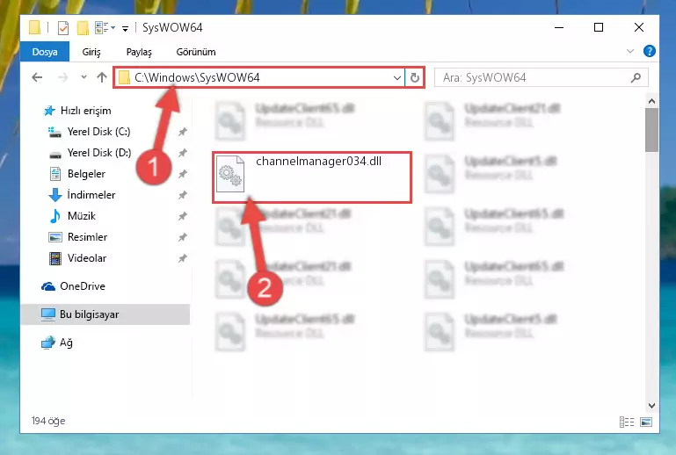Click the magnifier search icon
The width and height of the screenshot is (676, 455).
coord(636,78)
